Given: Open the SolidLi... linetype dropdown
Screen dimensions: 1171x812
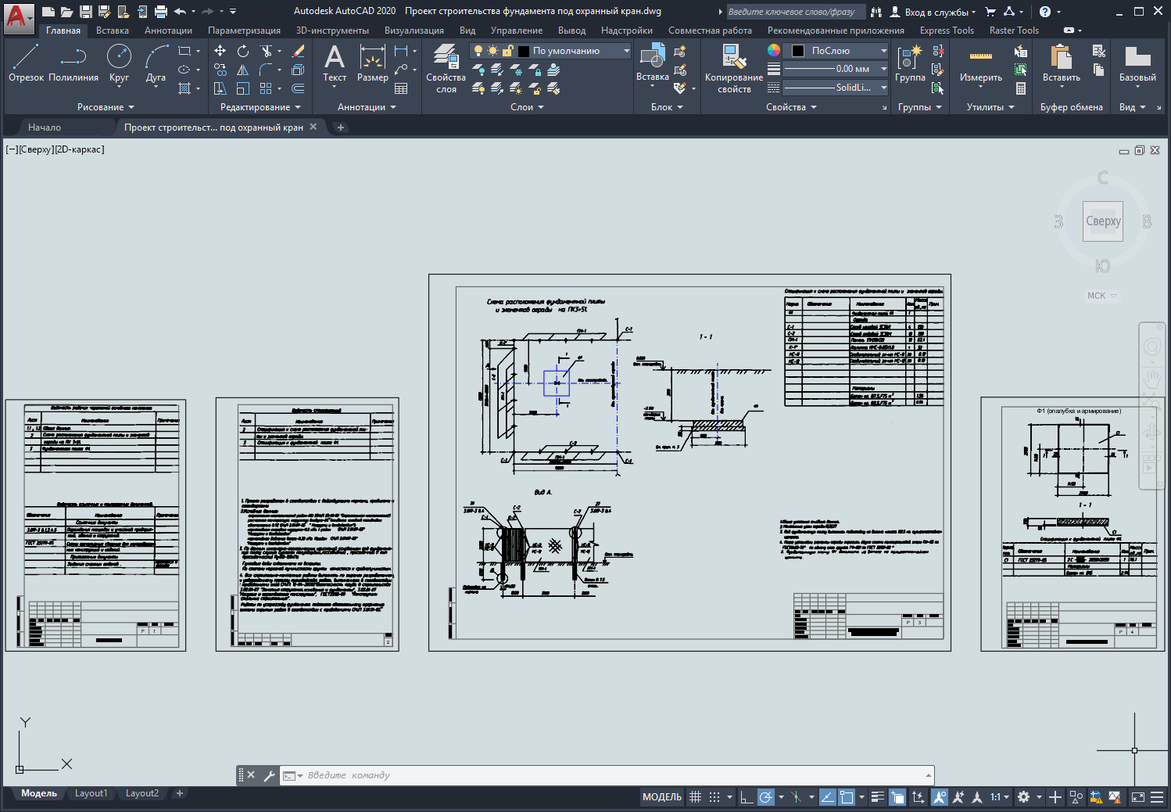Looking at the screenshot, I should (x=836, y=88).
